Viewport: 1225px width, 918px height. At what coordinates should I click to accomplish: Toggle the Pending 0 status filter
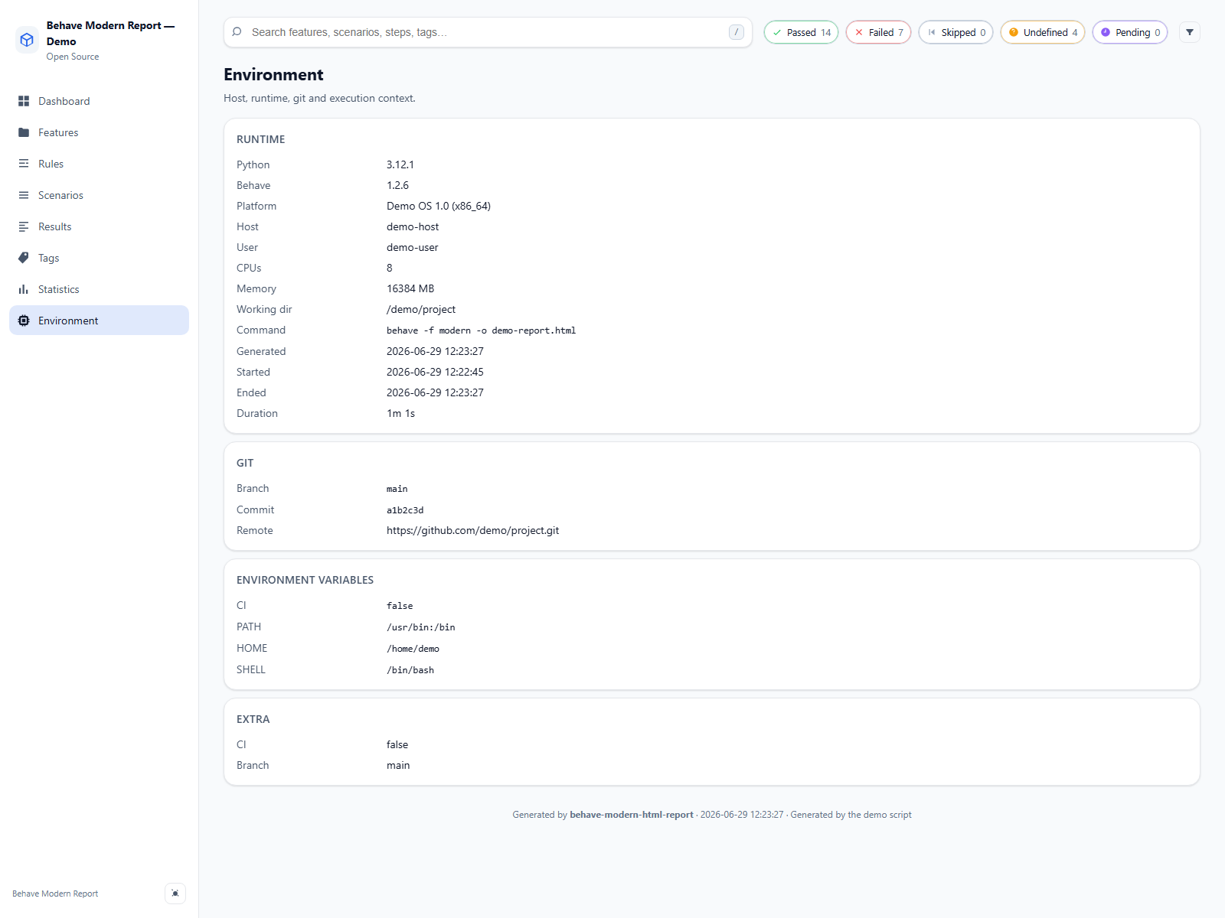tap(1130, 32)
